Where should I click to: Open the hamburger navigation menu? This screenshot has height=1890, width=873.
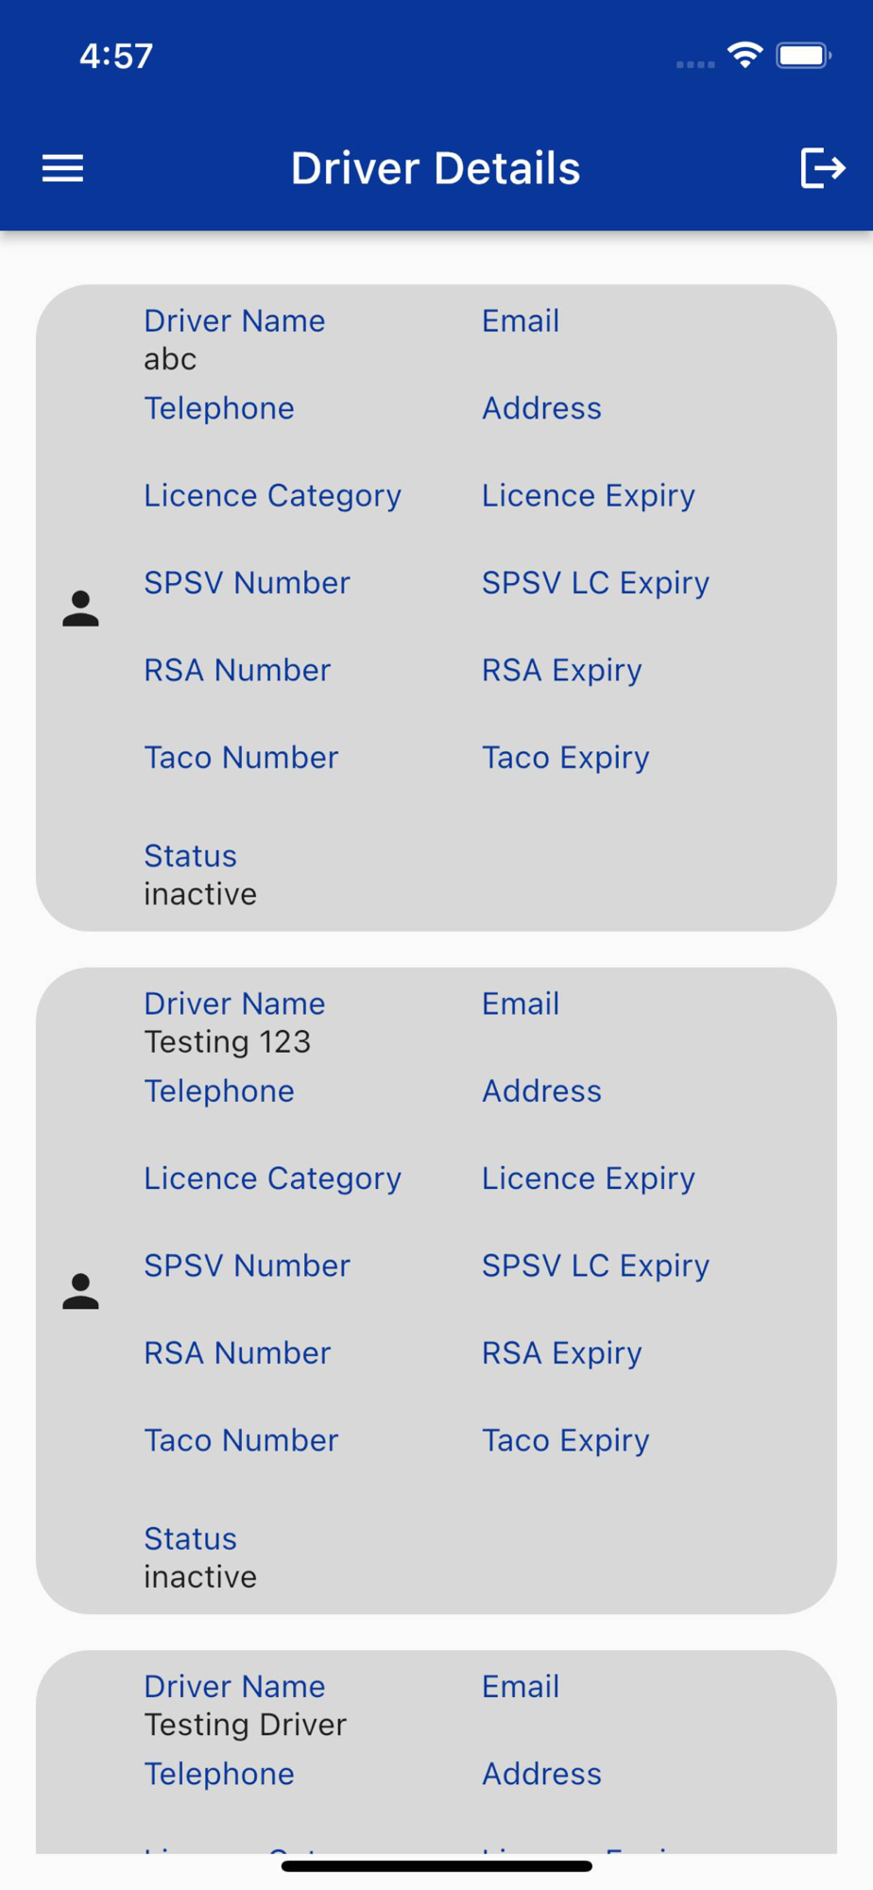tap(62, 168)
